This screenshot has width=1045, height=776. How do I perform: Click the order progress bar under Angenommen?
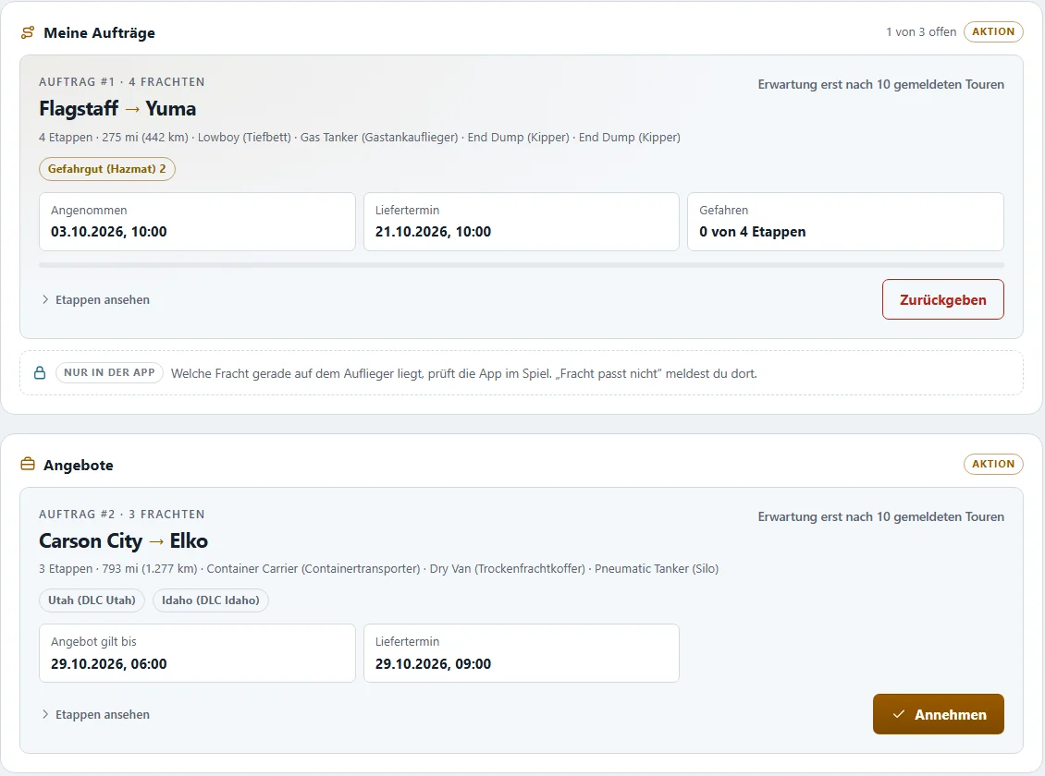[522, 265]
